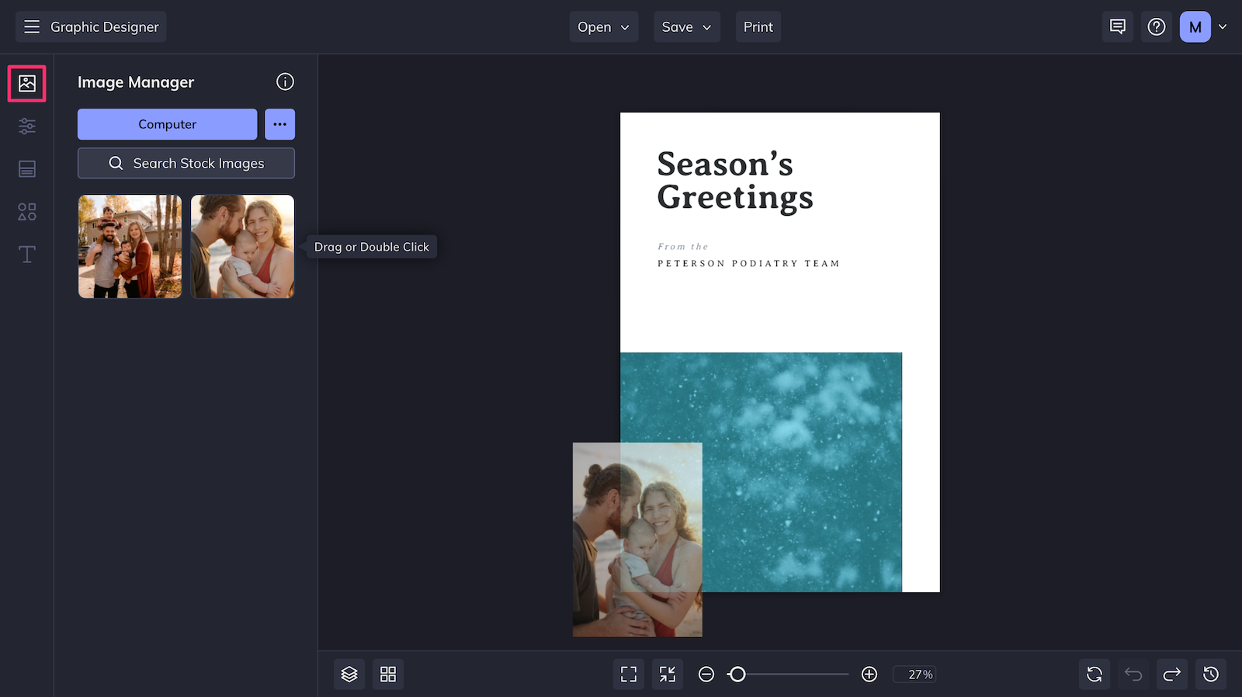Click the fit-to-screen icon

[629, 674]
